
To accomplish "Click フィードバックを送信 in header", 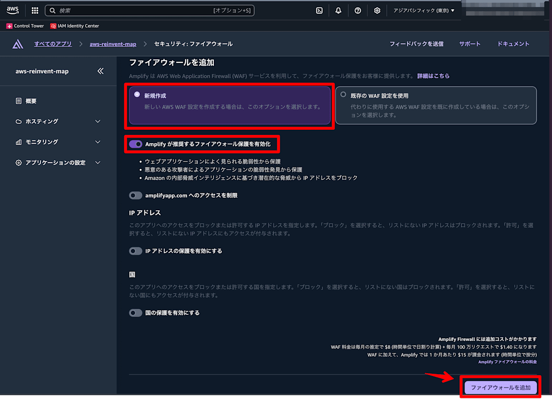I will pyautogui.click(x=416, y=44).
